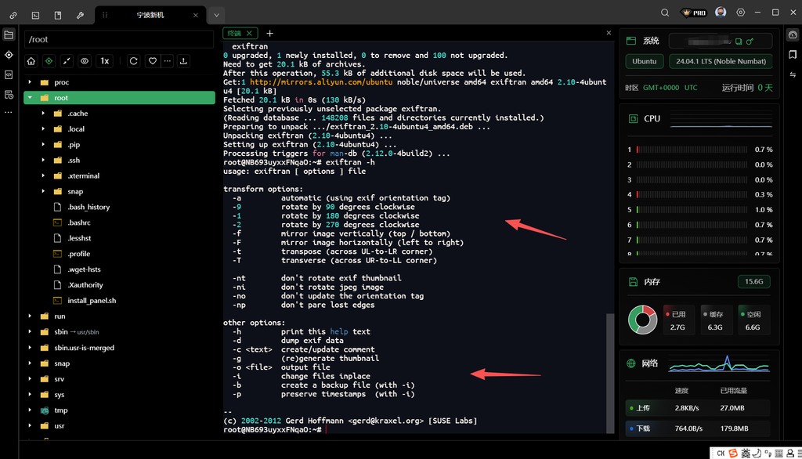The width and height of the screenshot is (802, 459).
Task: Open the terminal icon in top-left bar
Action: tap(35, 15)
